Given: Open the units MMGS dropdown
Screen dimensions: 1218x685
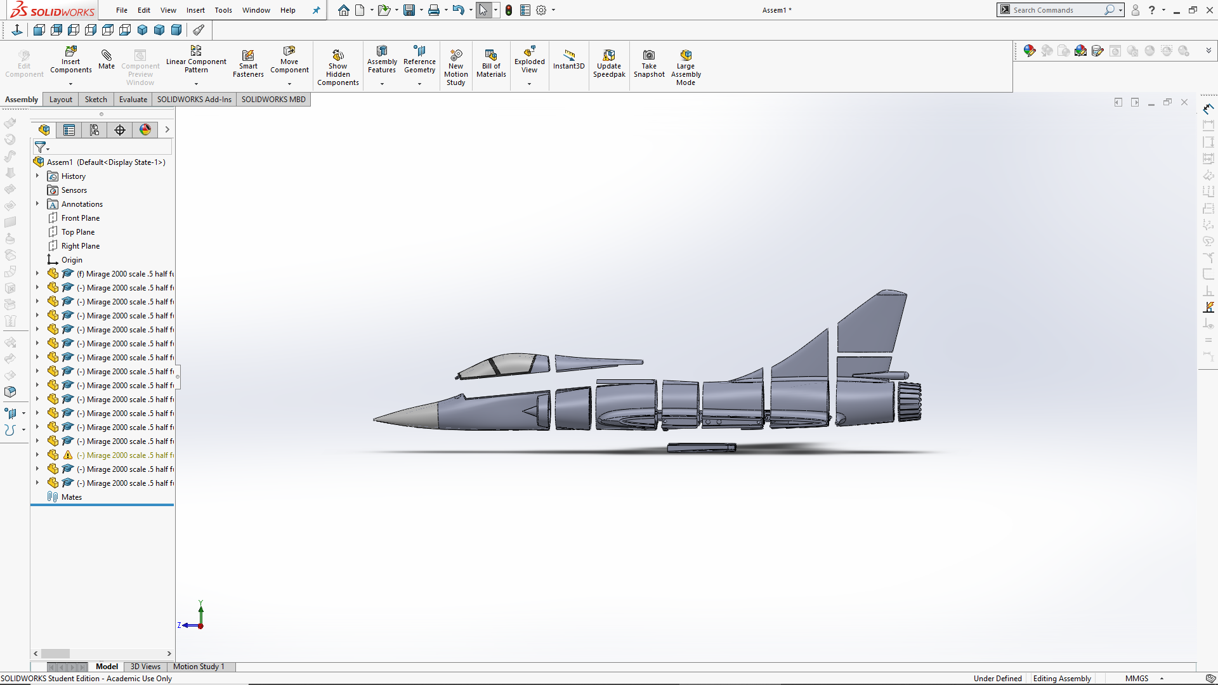Looking at the screenshot, I should click(1162, 679).
